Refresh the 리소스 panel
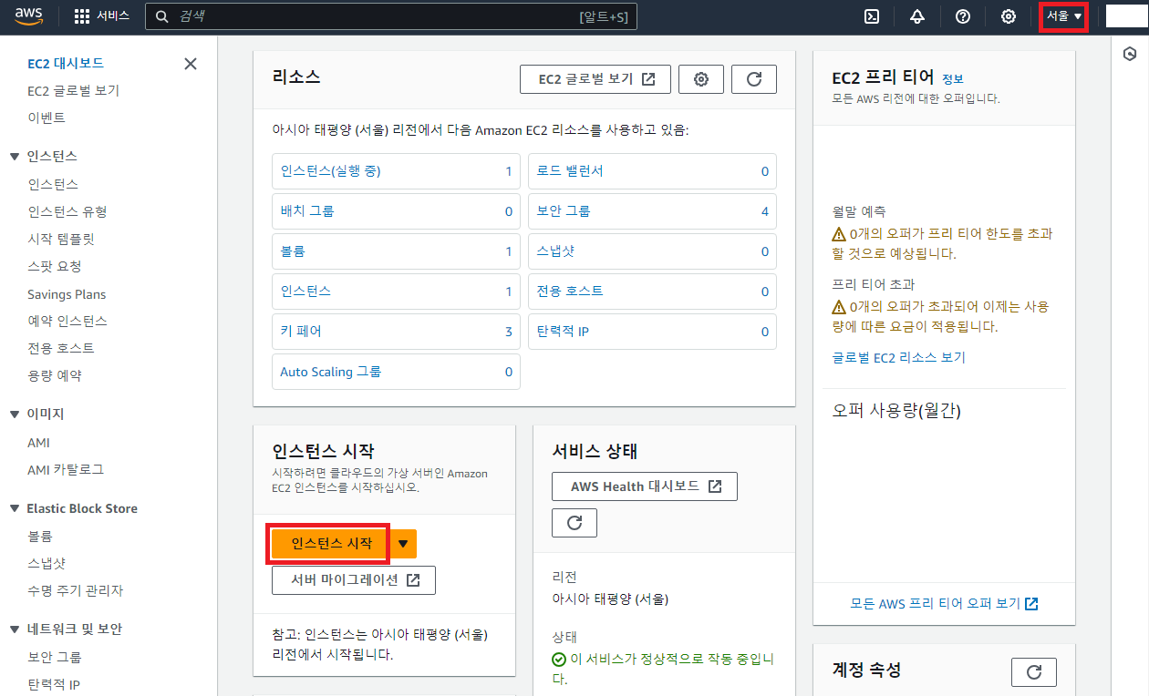The height and width of the screenshot is (696, 1149). (754, 79)
